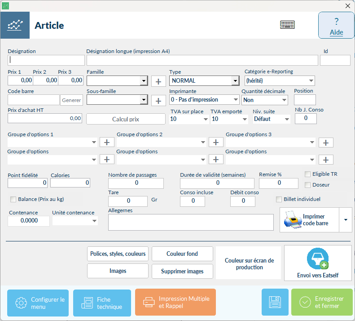Click the Prix d'achat HT field
The image size is (355, 321).
coord(45,118)
